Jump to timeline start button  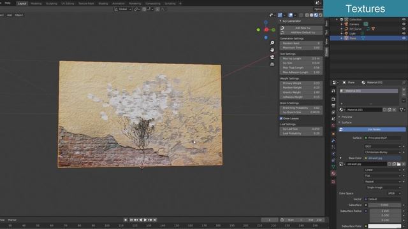[131, 220]
